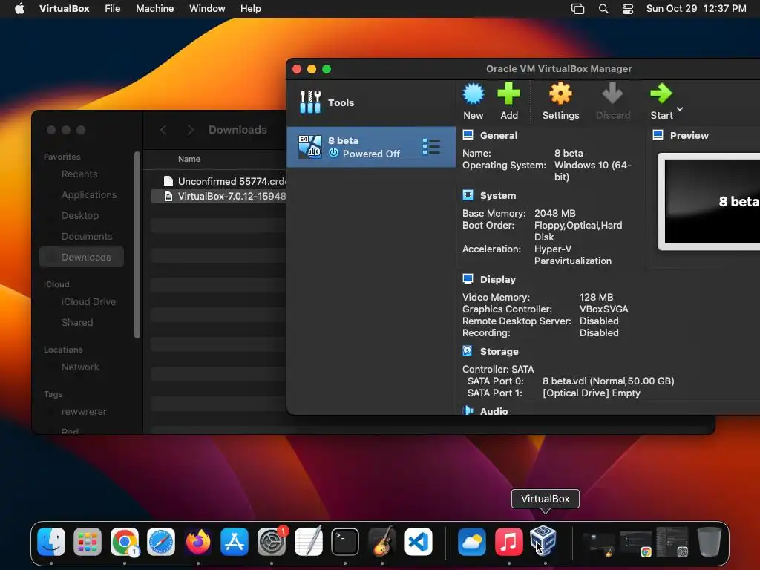Open the Apple menu
Image resolution: width=760 pixels, height=570 pixels.
click(x=19, y=8)
